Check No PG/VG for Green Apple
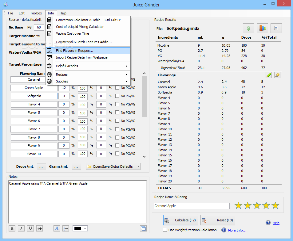 coord(117,88)
